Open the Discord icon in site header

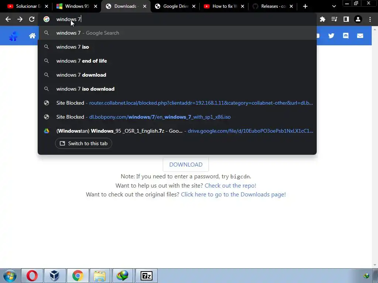(346, 36)
